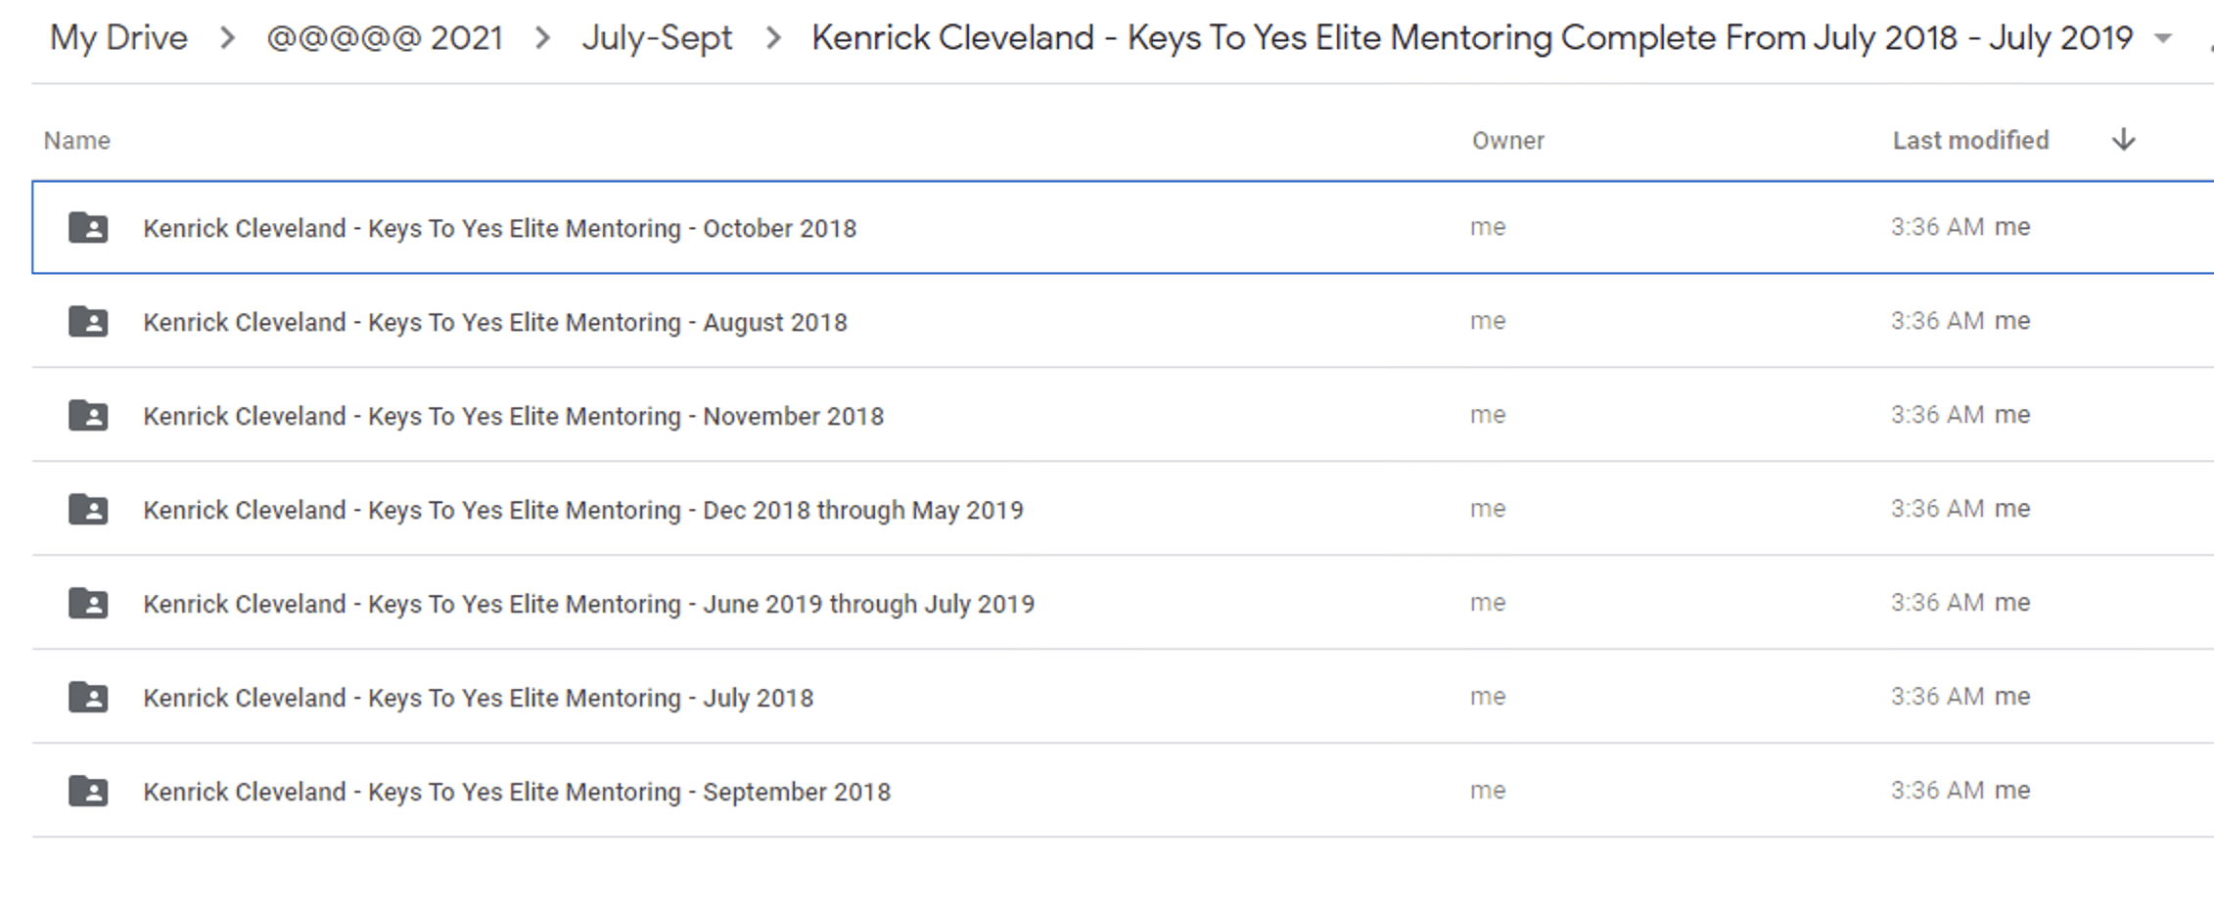Click the July 2018 shared folder icon

[88, 697]
